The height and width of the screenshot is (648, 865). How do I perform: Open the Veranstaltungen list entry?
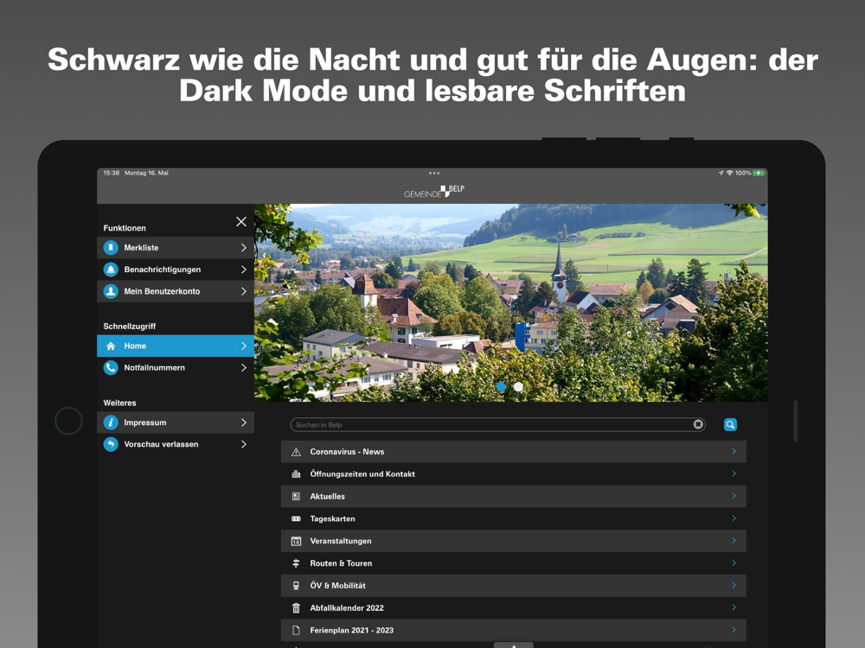coord(514,541)
